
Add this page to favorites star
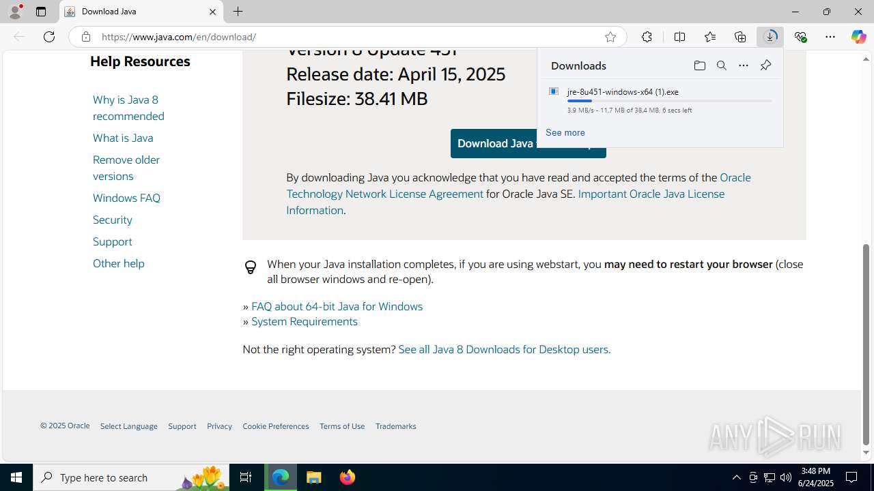610,37
